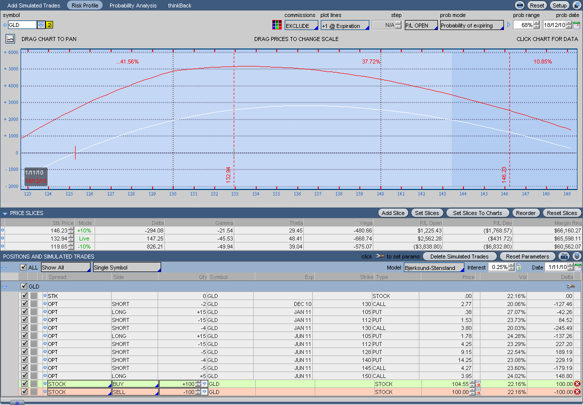Open the thinkBack tab

[x=179, y=5]
